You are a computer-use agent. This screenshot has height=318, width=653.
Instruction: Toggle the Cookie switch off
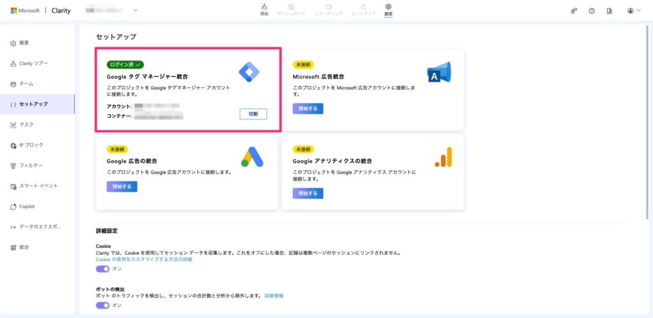coord(102,269)
